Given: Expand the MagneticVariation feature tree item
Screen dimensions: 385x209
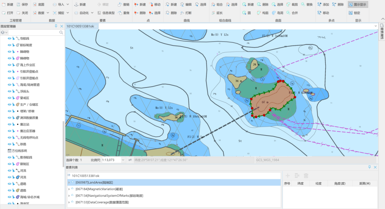Looking at the screenshot, I should (x=69, y=189).
